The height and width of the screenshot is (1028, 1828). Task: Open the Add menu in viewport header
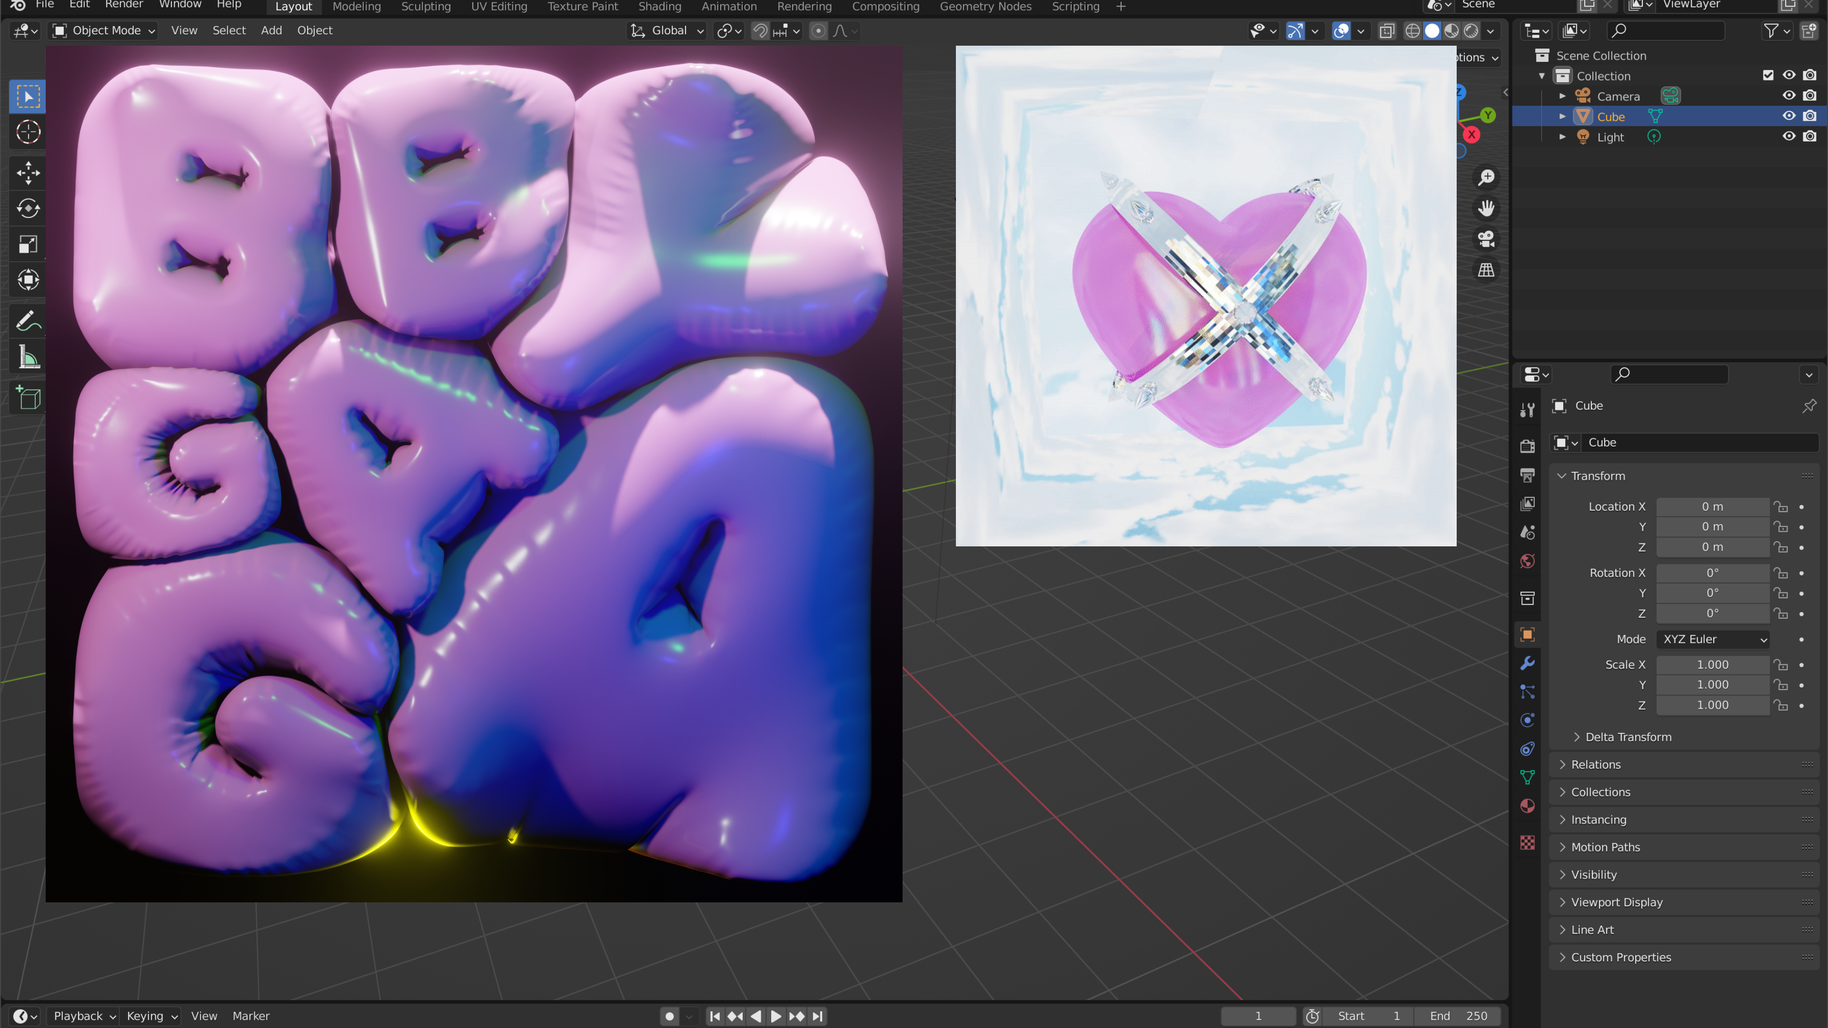pos(271,30)
